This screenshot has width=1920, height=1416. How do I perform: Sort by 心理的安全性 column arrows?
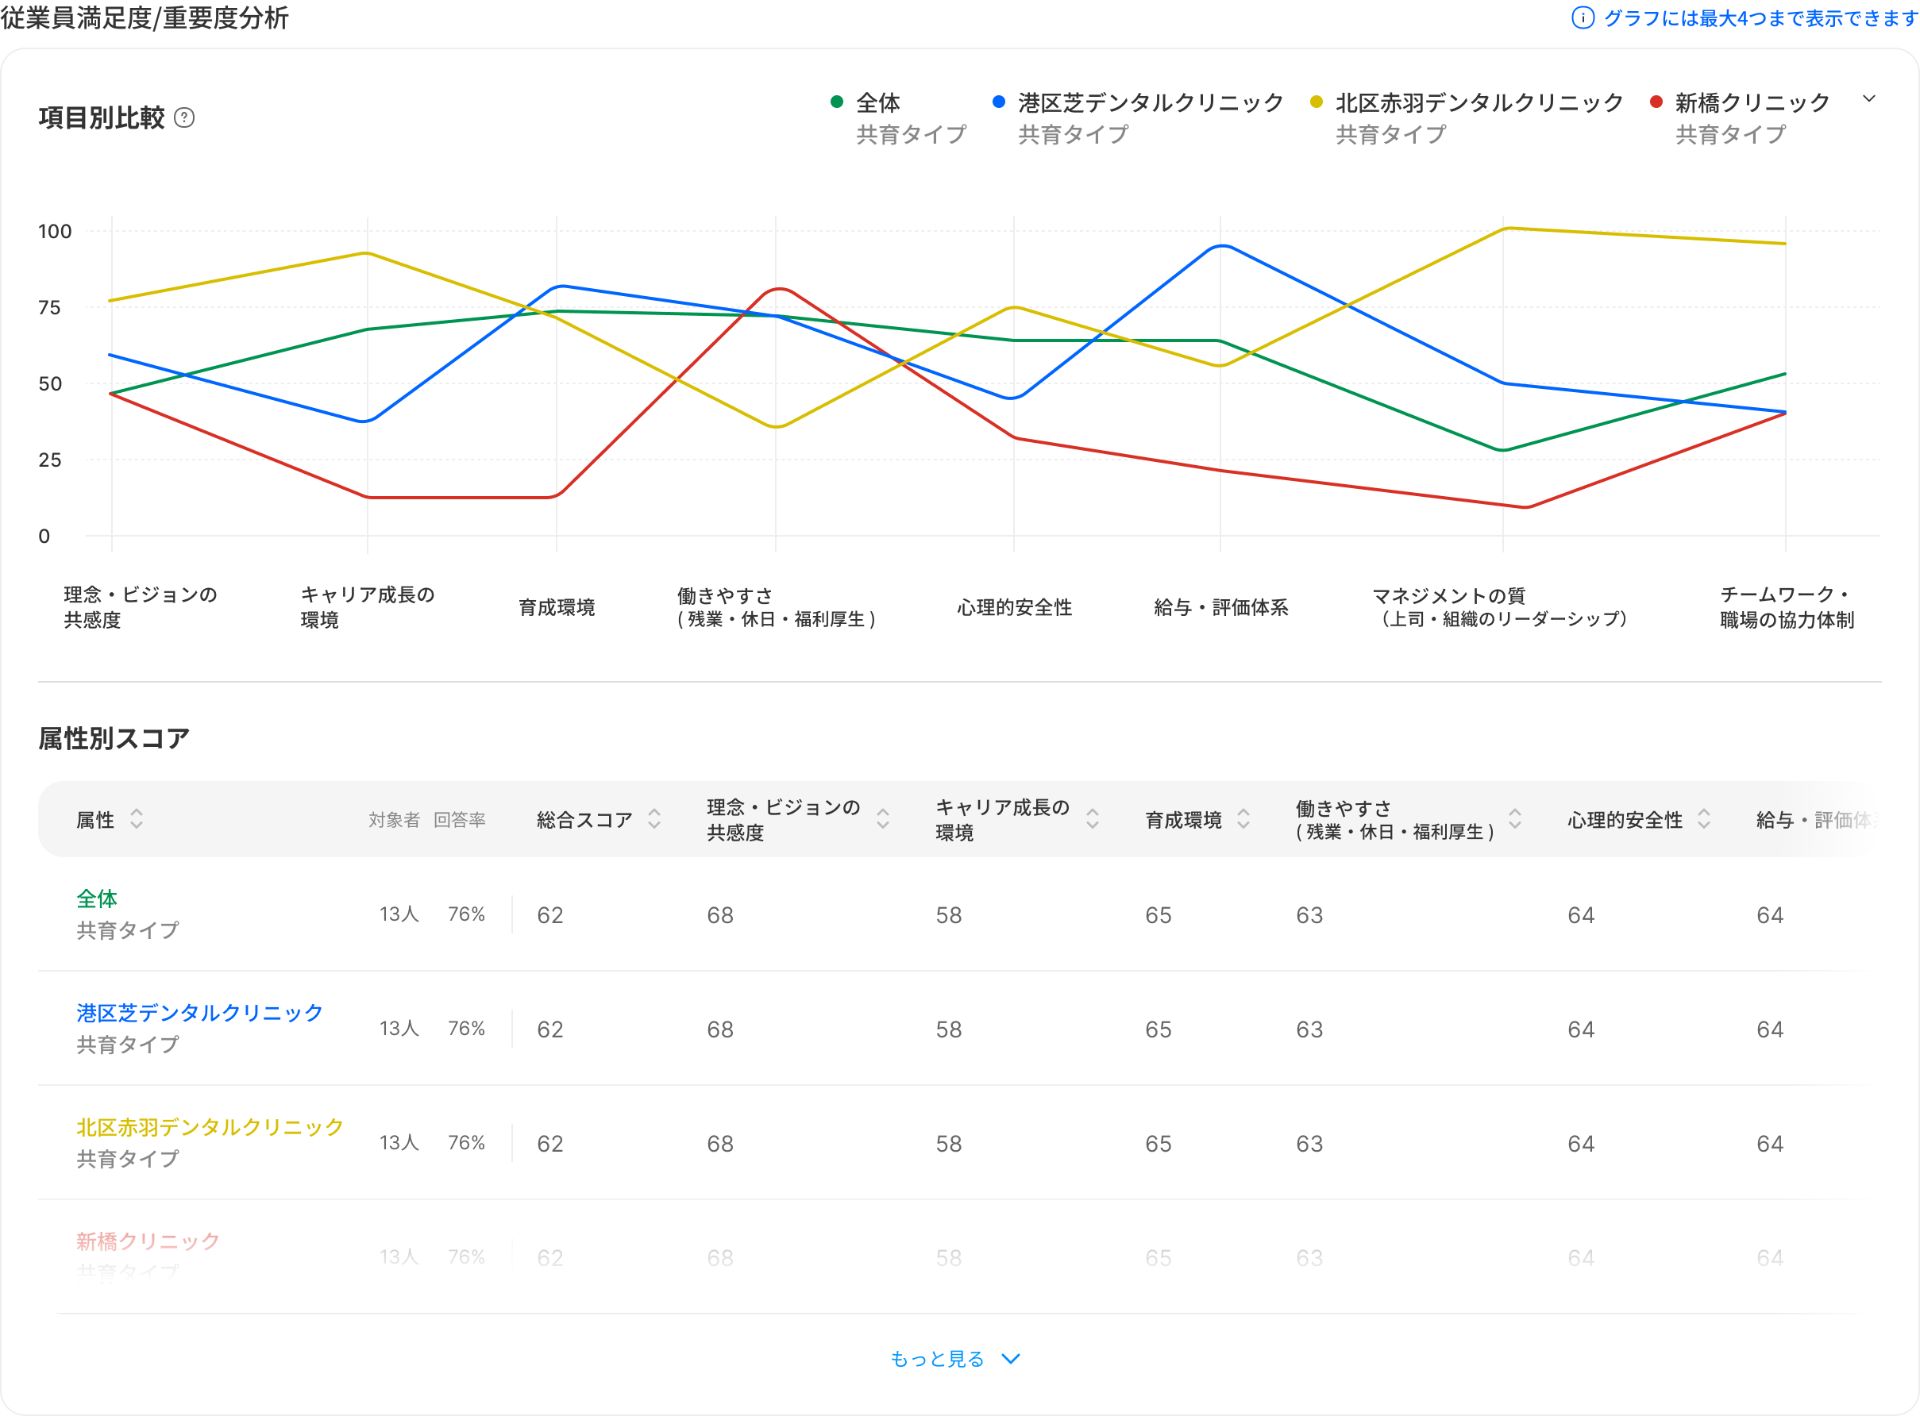click(x=1704, y=818)
